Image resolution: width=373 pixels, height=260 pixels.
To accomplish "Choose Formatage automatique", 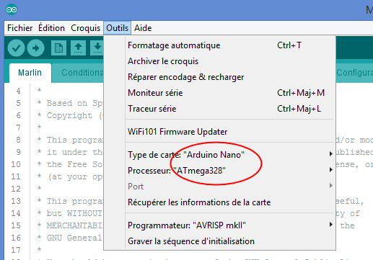I will tap(230, 45).
